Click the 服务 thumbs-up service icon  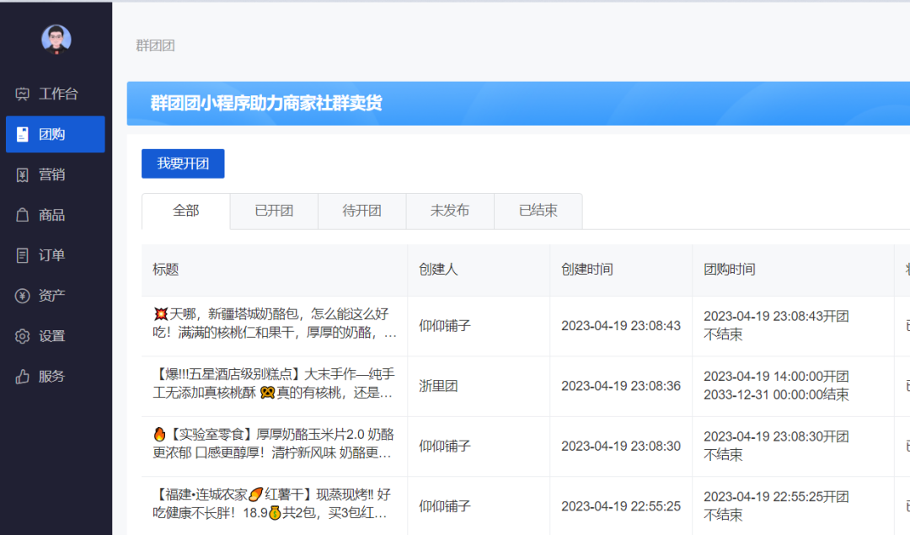(23, 377)
